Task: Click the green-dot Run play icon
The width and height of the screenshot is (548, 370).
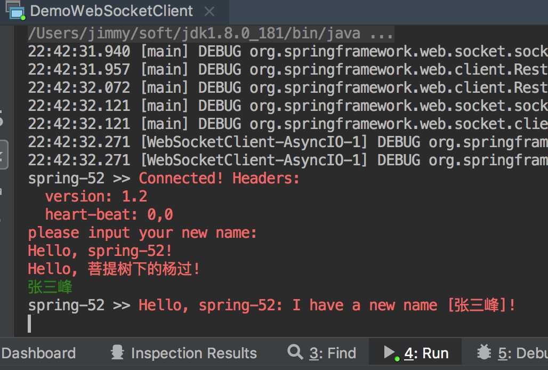Action: pyautogui.click(x=391, y=353)
